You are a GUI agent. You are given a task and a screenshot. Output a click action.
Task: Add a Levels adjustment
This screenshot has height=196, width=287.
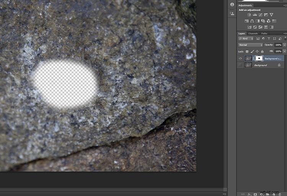(x=255, y=15)
